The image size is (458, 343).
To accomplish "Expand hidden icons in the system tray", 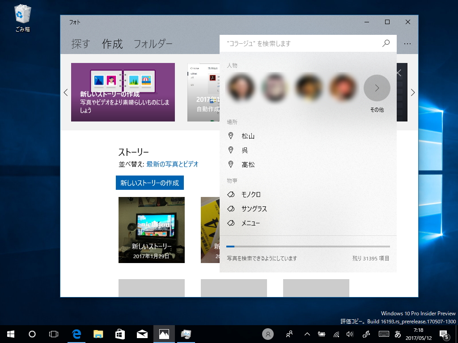I will click(x=307, y=334).
